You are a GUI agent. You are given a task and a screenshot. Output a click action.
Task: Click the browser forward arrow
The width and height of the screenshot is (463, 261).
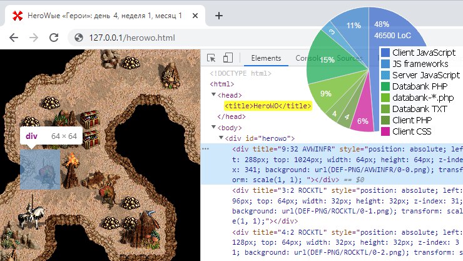[34, 38]
